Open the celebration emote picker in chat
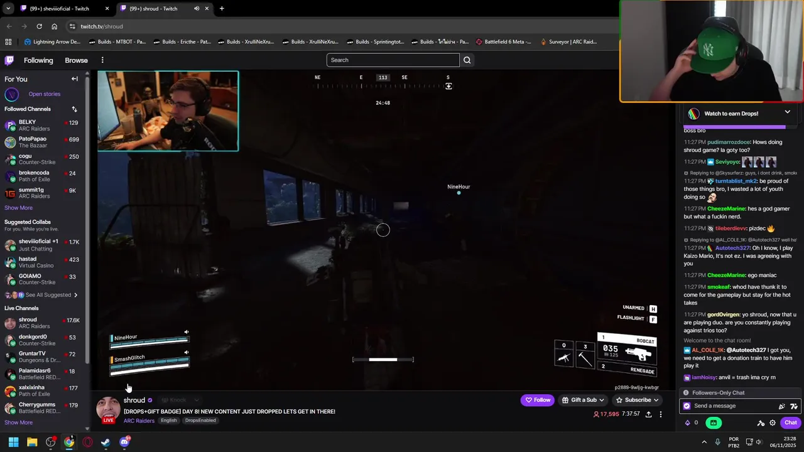The width and height of the screenshot is (804, 452). click(781, 406)
